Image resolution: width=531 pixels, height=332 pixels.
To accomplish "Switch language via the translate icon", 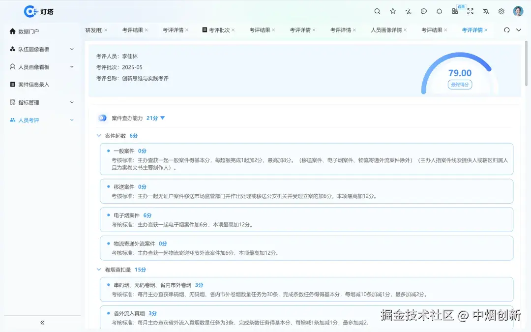I will [x=485, y=11].
